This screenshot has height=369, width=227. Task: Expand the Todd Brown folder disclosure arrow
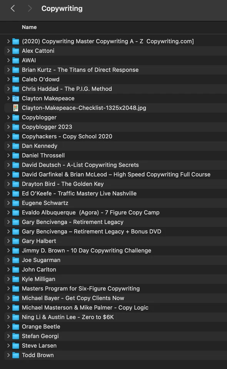(8, 355)
